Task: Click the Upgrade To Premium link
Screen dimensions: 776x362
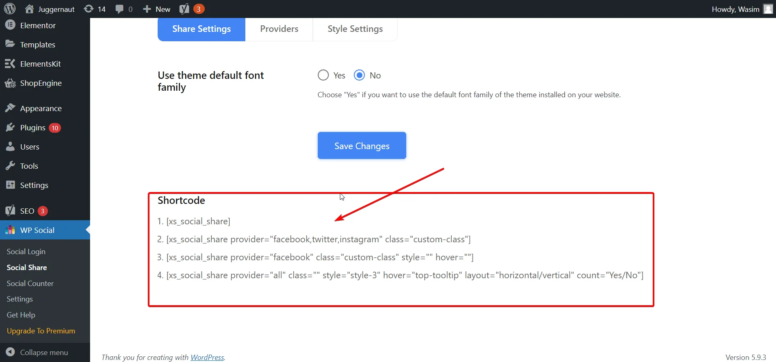Action: [x=41, y=331]
